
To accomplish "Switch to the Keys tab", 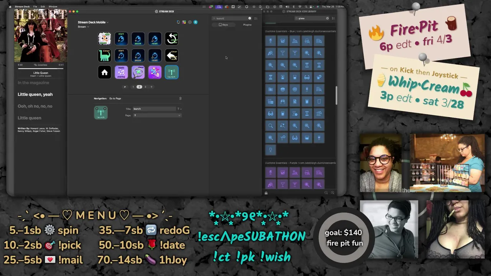I will point(223,25).
